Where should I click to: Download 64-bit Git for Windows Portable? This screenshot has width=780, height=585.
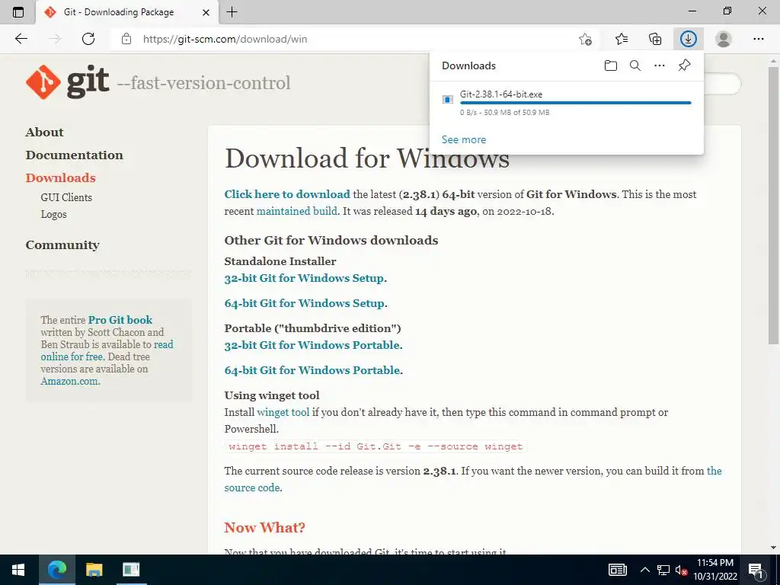(312, 371)
